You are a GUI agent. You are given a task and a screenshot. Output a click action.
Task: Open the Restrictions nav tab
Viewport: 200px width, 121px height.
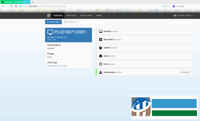pyautogui.click(x=71, y=16)
